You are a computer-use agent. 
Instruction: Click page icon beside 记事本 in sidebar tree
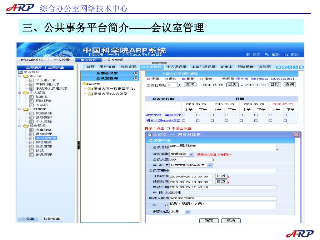pyautogui.click(x=32, y=97)
